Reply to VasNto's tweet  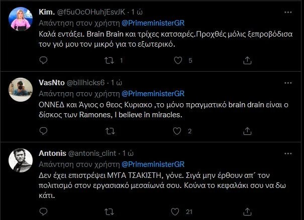43,131
